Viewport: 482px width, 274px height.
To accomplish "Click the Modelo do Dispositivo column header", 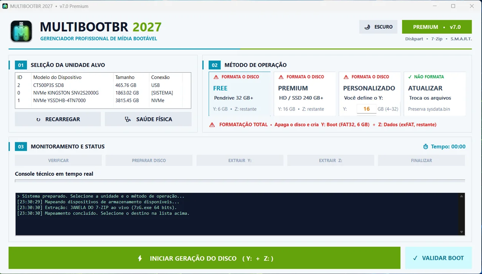I will click(72, 77).
